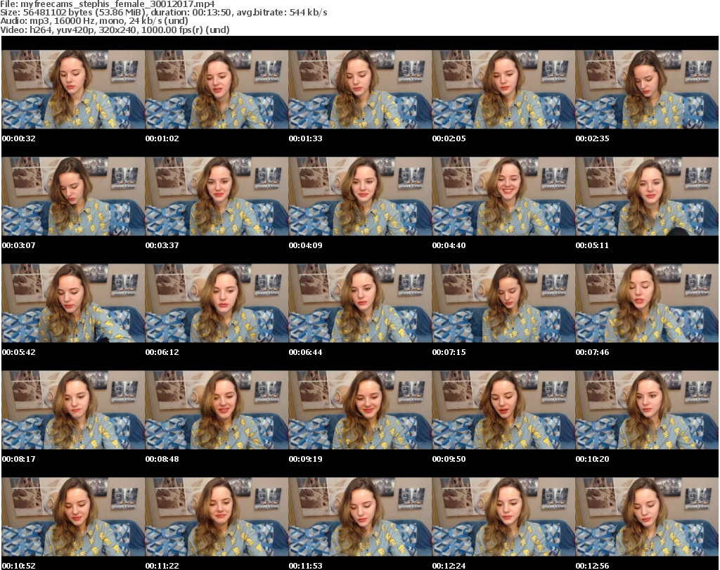The width and height of the screenshot is (720, 570).
Task: Select the thumbnail at timestamp 00:00:32
Action: 73,89
